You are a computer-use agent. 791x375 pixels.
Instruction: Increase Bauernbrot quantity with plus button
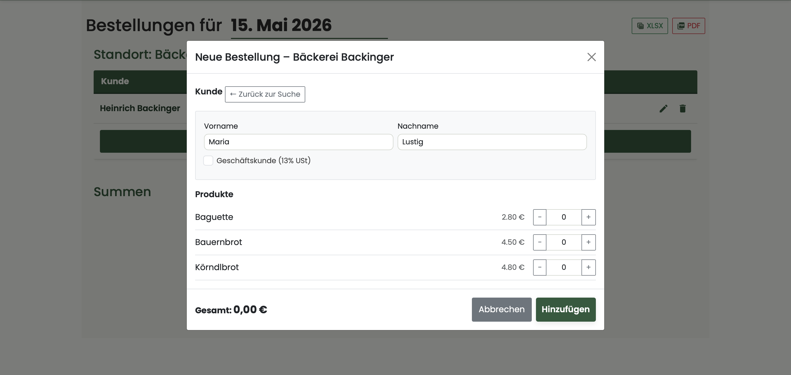(588, 242)
